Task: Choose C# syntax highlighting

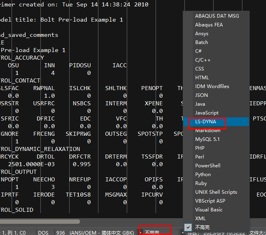Action: coord(216,51)
